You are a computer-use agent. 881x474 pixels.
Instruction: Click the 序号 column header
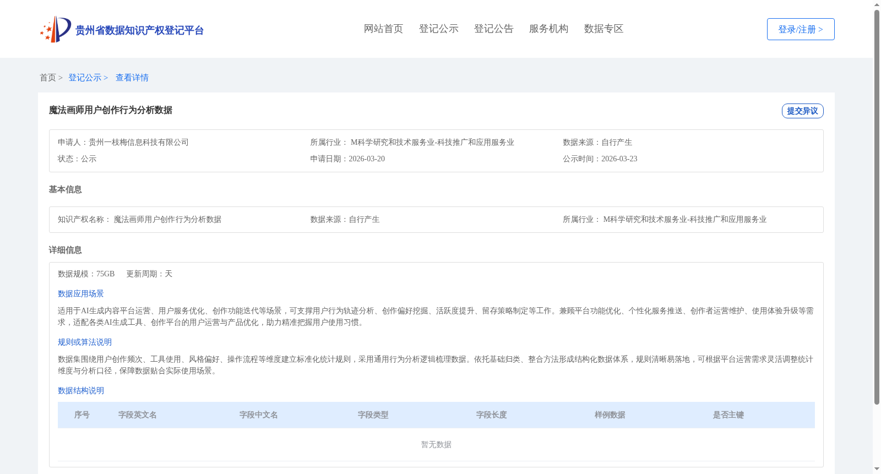click(82, 415)
